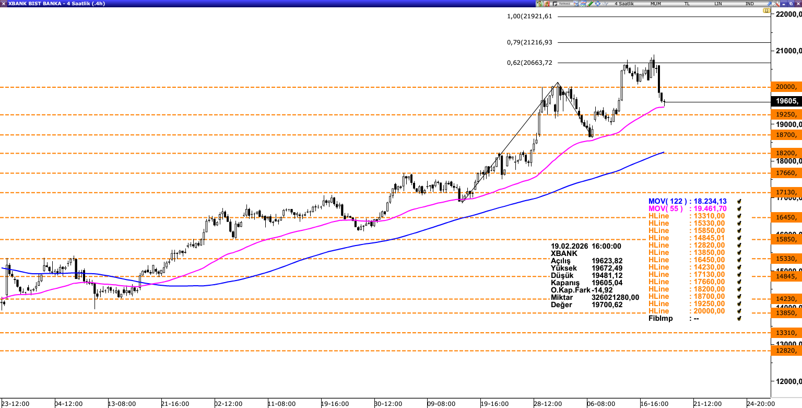Open the Foreks/Forinvest logo toolbar button
This screenshot has width=802, height=408.
pos(561,4)
